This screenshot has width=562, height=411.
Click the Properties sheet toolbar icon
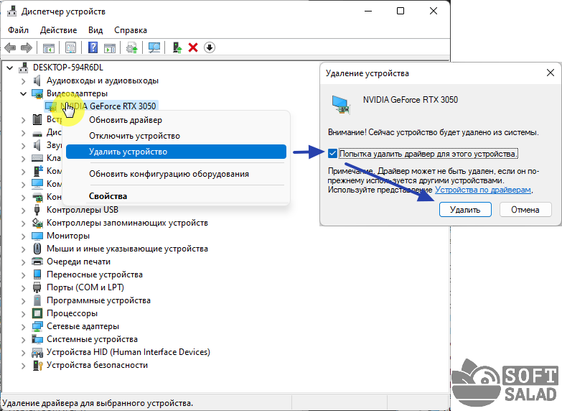click(x=70, y=47)
